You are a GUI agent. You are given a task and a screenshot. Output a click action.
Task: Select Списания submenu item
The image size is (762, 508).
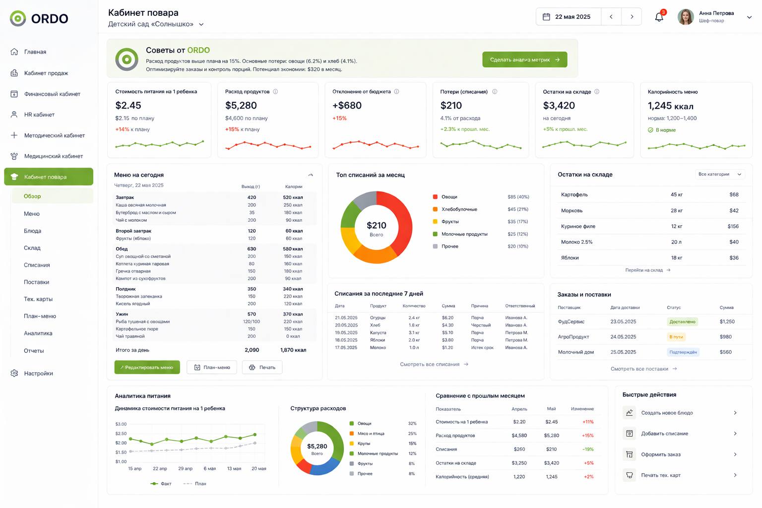tap(37, 265)
